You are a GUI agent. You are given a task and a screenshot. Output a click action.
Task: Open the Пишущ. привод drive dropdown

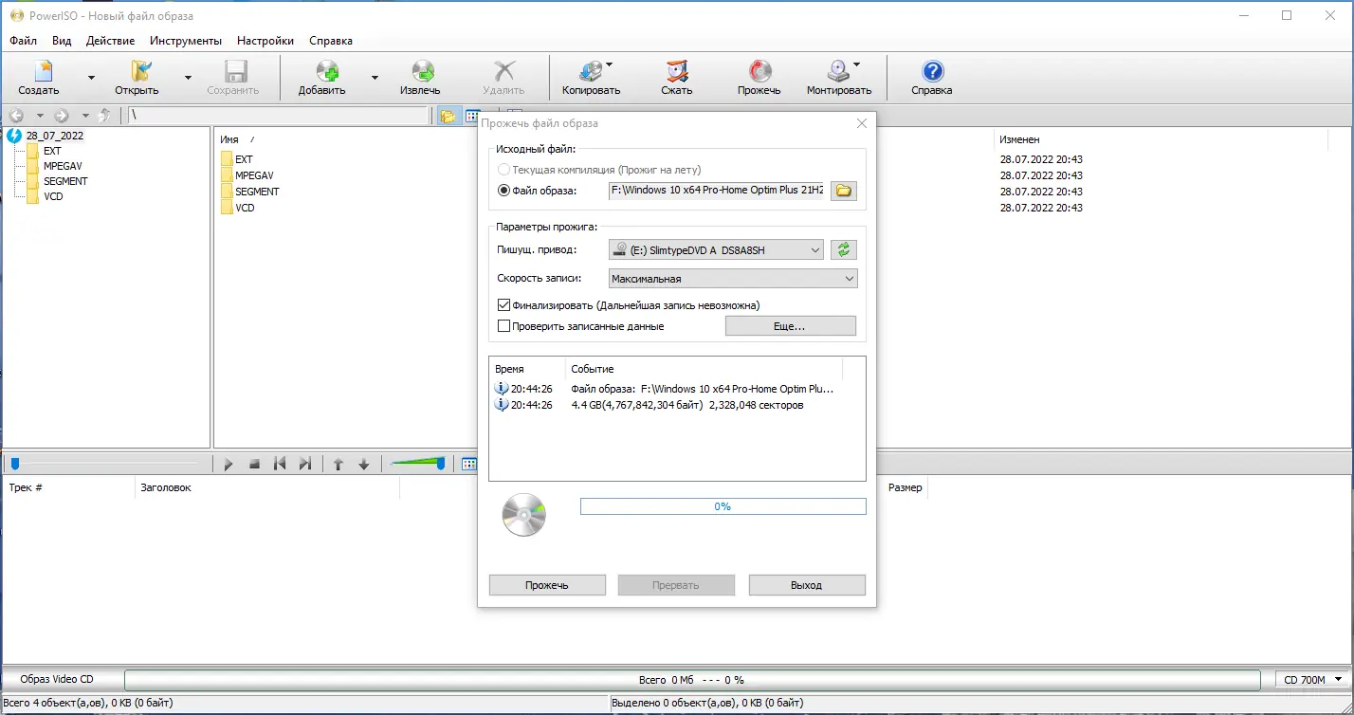coord(716,250)
